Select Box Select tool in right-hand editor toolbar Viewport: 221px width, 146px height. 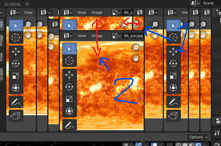click(x=173, y=25)
